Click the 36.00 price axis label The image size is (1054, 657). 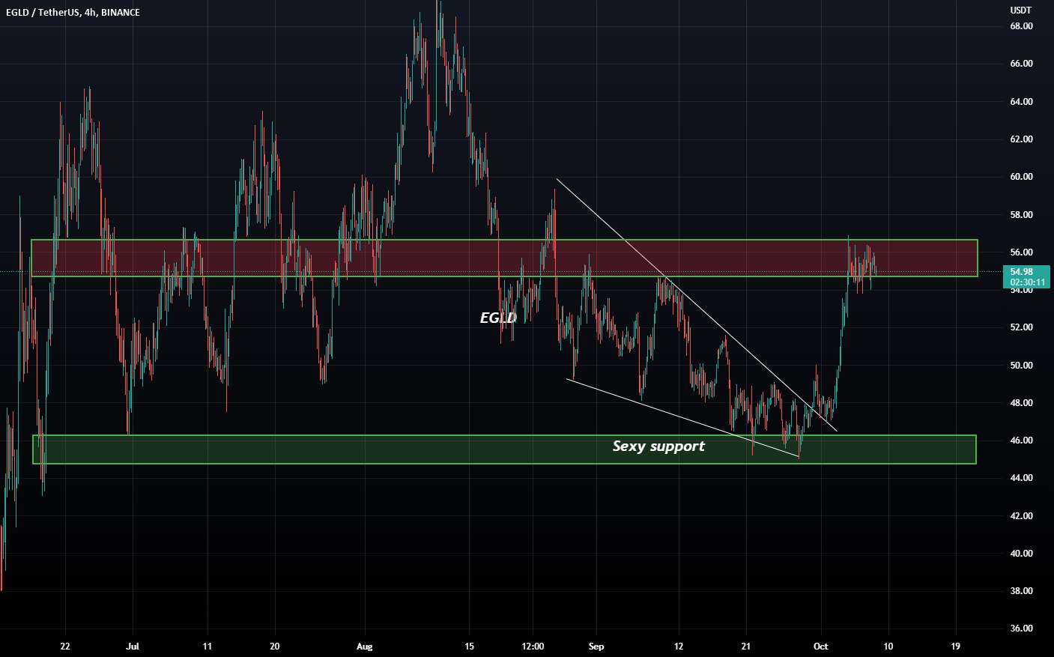tap(1021, 629)
